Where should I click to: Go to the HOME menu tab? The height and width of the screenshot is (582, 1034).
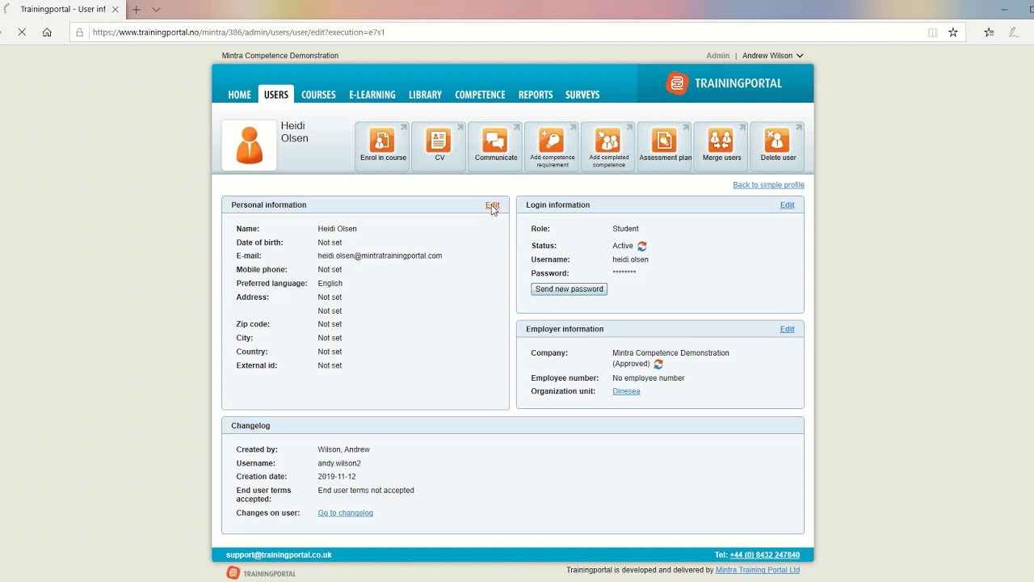[x=239, y=95]
